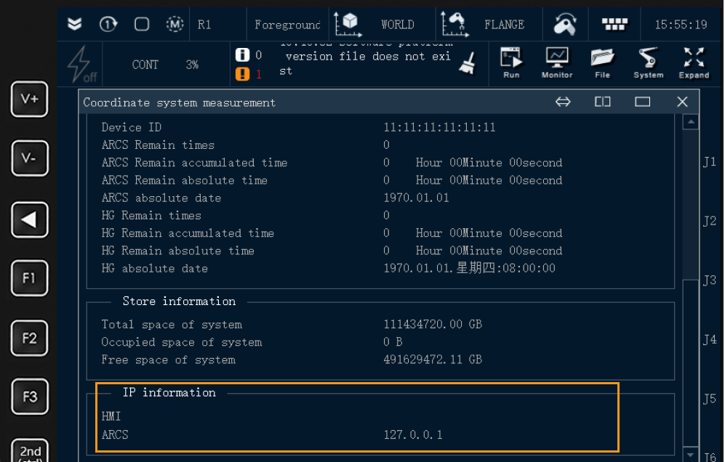
Task: Click the split window layout icon
Action: tap(602, 102)
